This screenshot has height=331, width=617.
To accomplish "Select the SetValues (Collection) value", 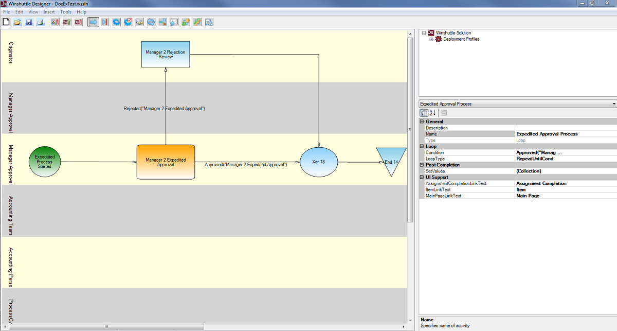I will [566, 171].
